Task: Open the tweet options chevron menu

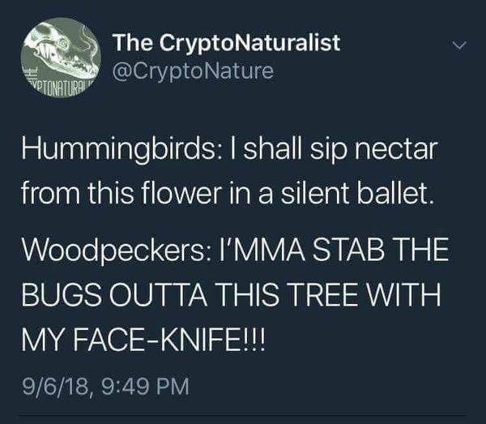Action: (x=458, y=46)
